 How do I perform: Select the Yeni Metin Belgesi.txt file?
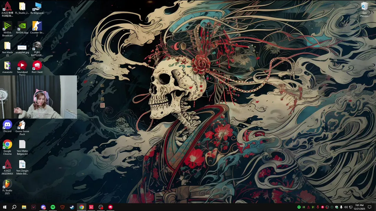[x=22, y=148]
